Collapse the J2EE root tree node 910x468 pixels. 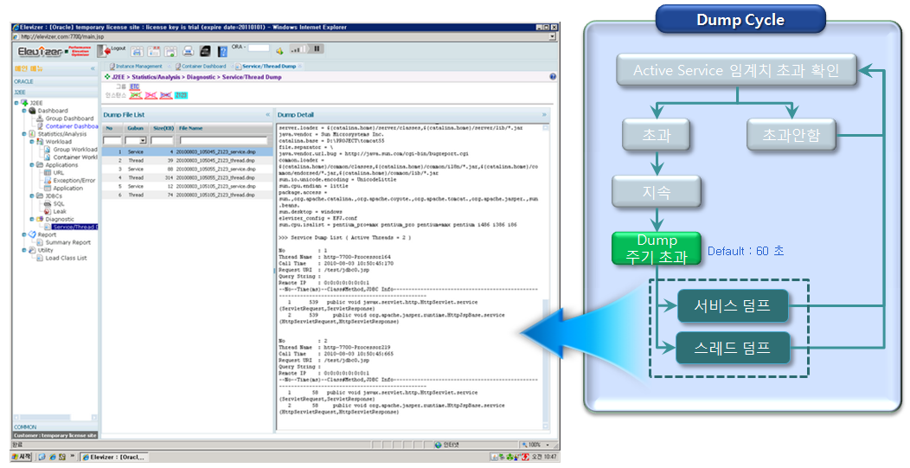point(16,103)
